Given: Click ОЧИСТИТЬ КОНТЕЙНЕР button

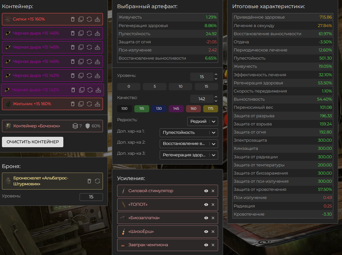Looking at the screenshot, I should 32,142.
